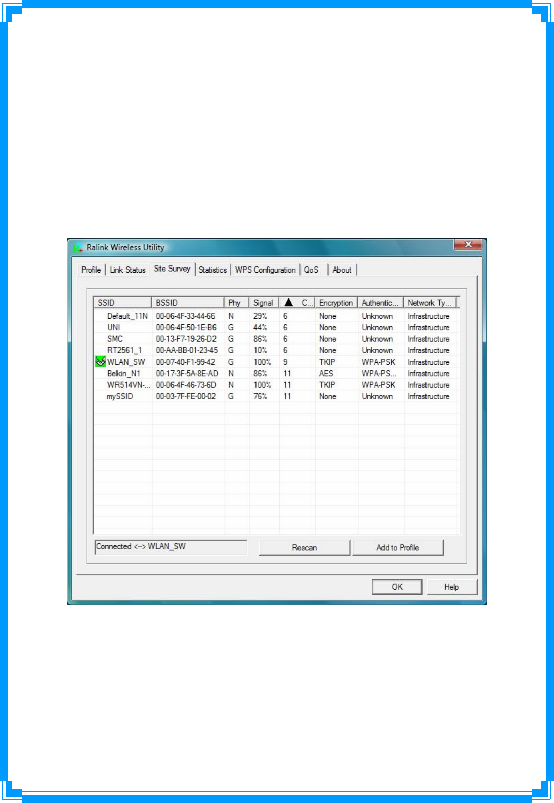This screenshot has height=803, width=554.
Task: Click BSSID 00-06-4F-33-44-66
Action: click(185, 316)
